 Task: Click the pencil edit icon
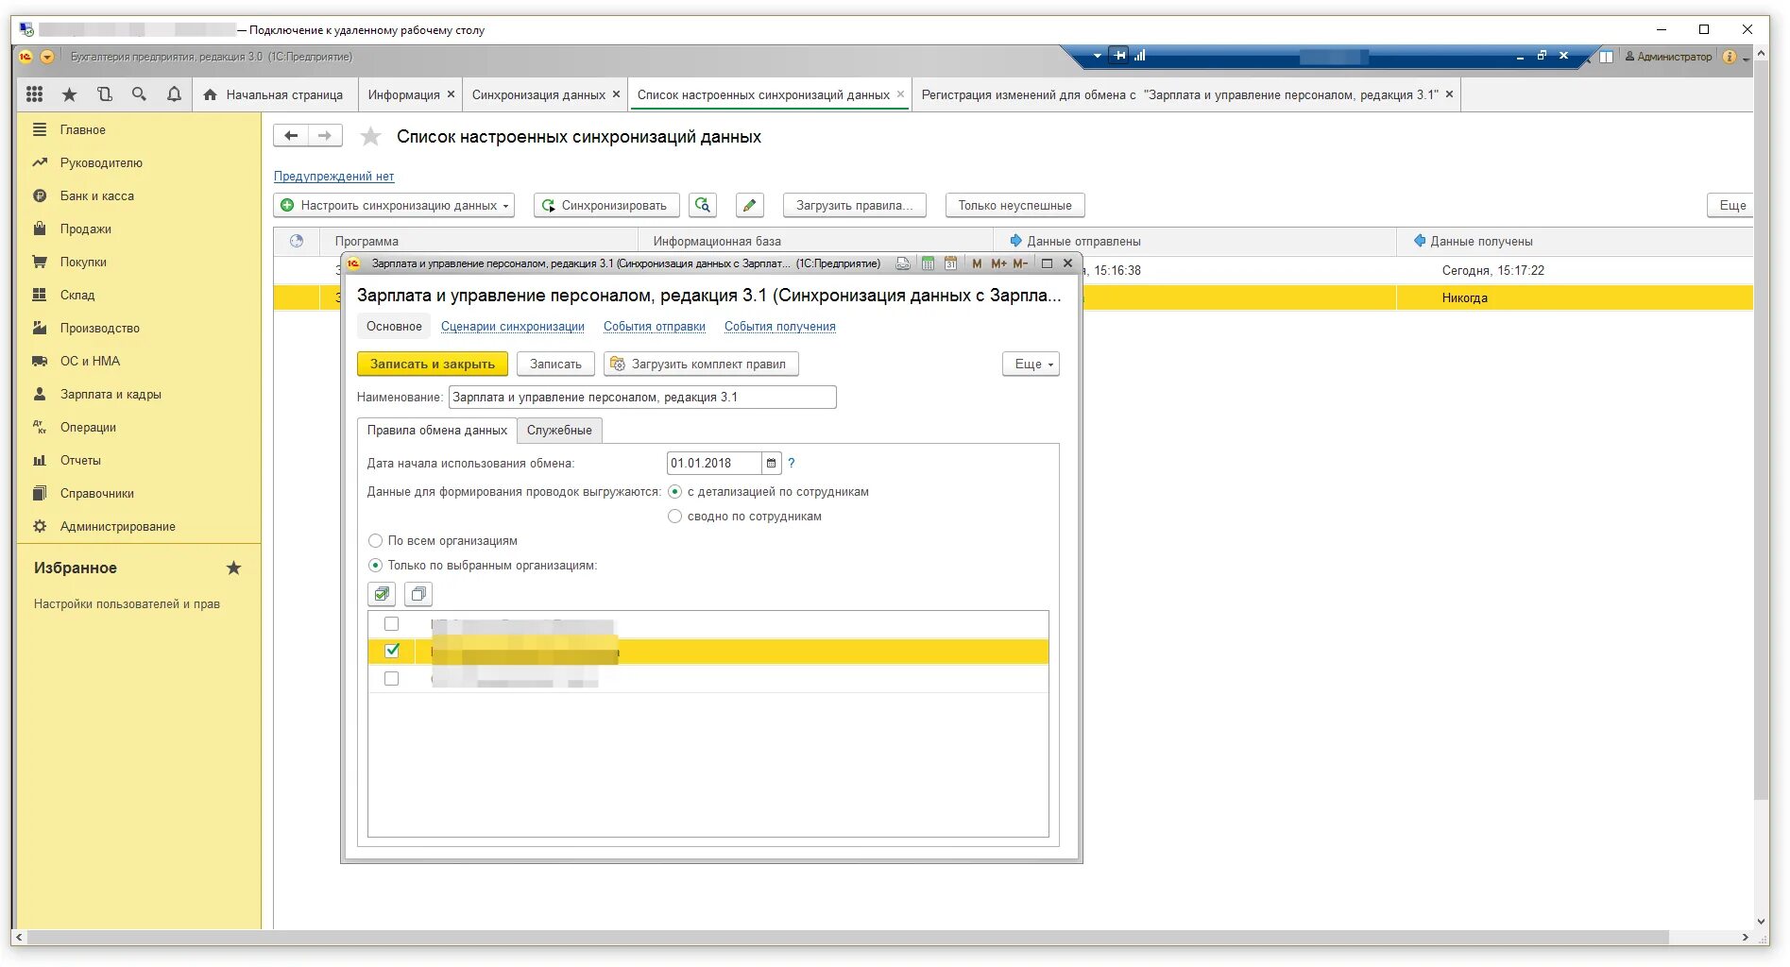click(x=749, y=205)
